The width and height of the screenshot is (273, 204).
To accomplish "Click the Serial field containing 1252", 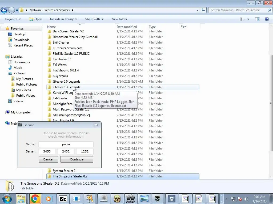I will [85, 151].
